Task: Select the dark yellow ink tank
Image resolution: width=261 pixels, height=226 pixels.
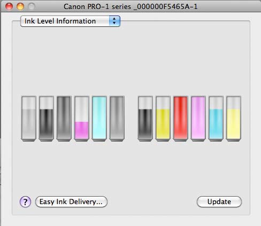Action: (x=163, y=119)
